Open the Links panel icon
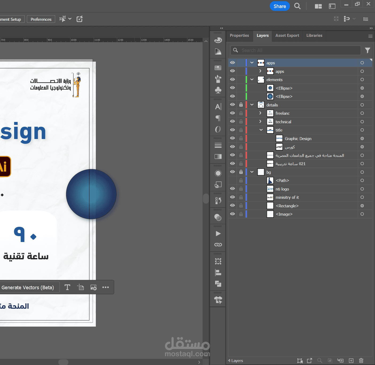Viewport: 375px width, 365px height. coord(218,245)
